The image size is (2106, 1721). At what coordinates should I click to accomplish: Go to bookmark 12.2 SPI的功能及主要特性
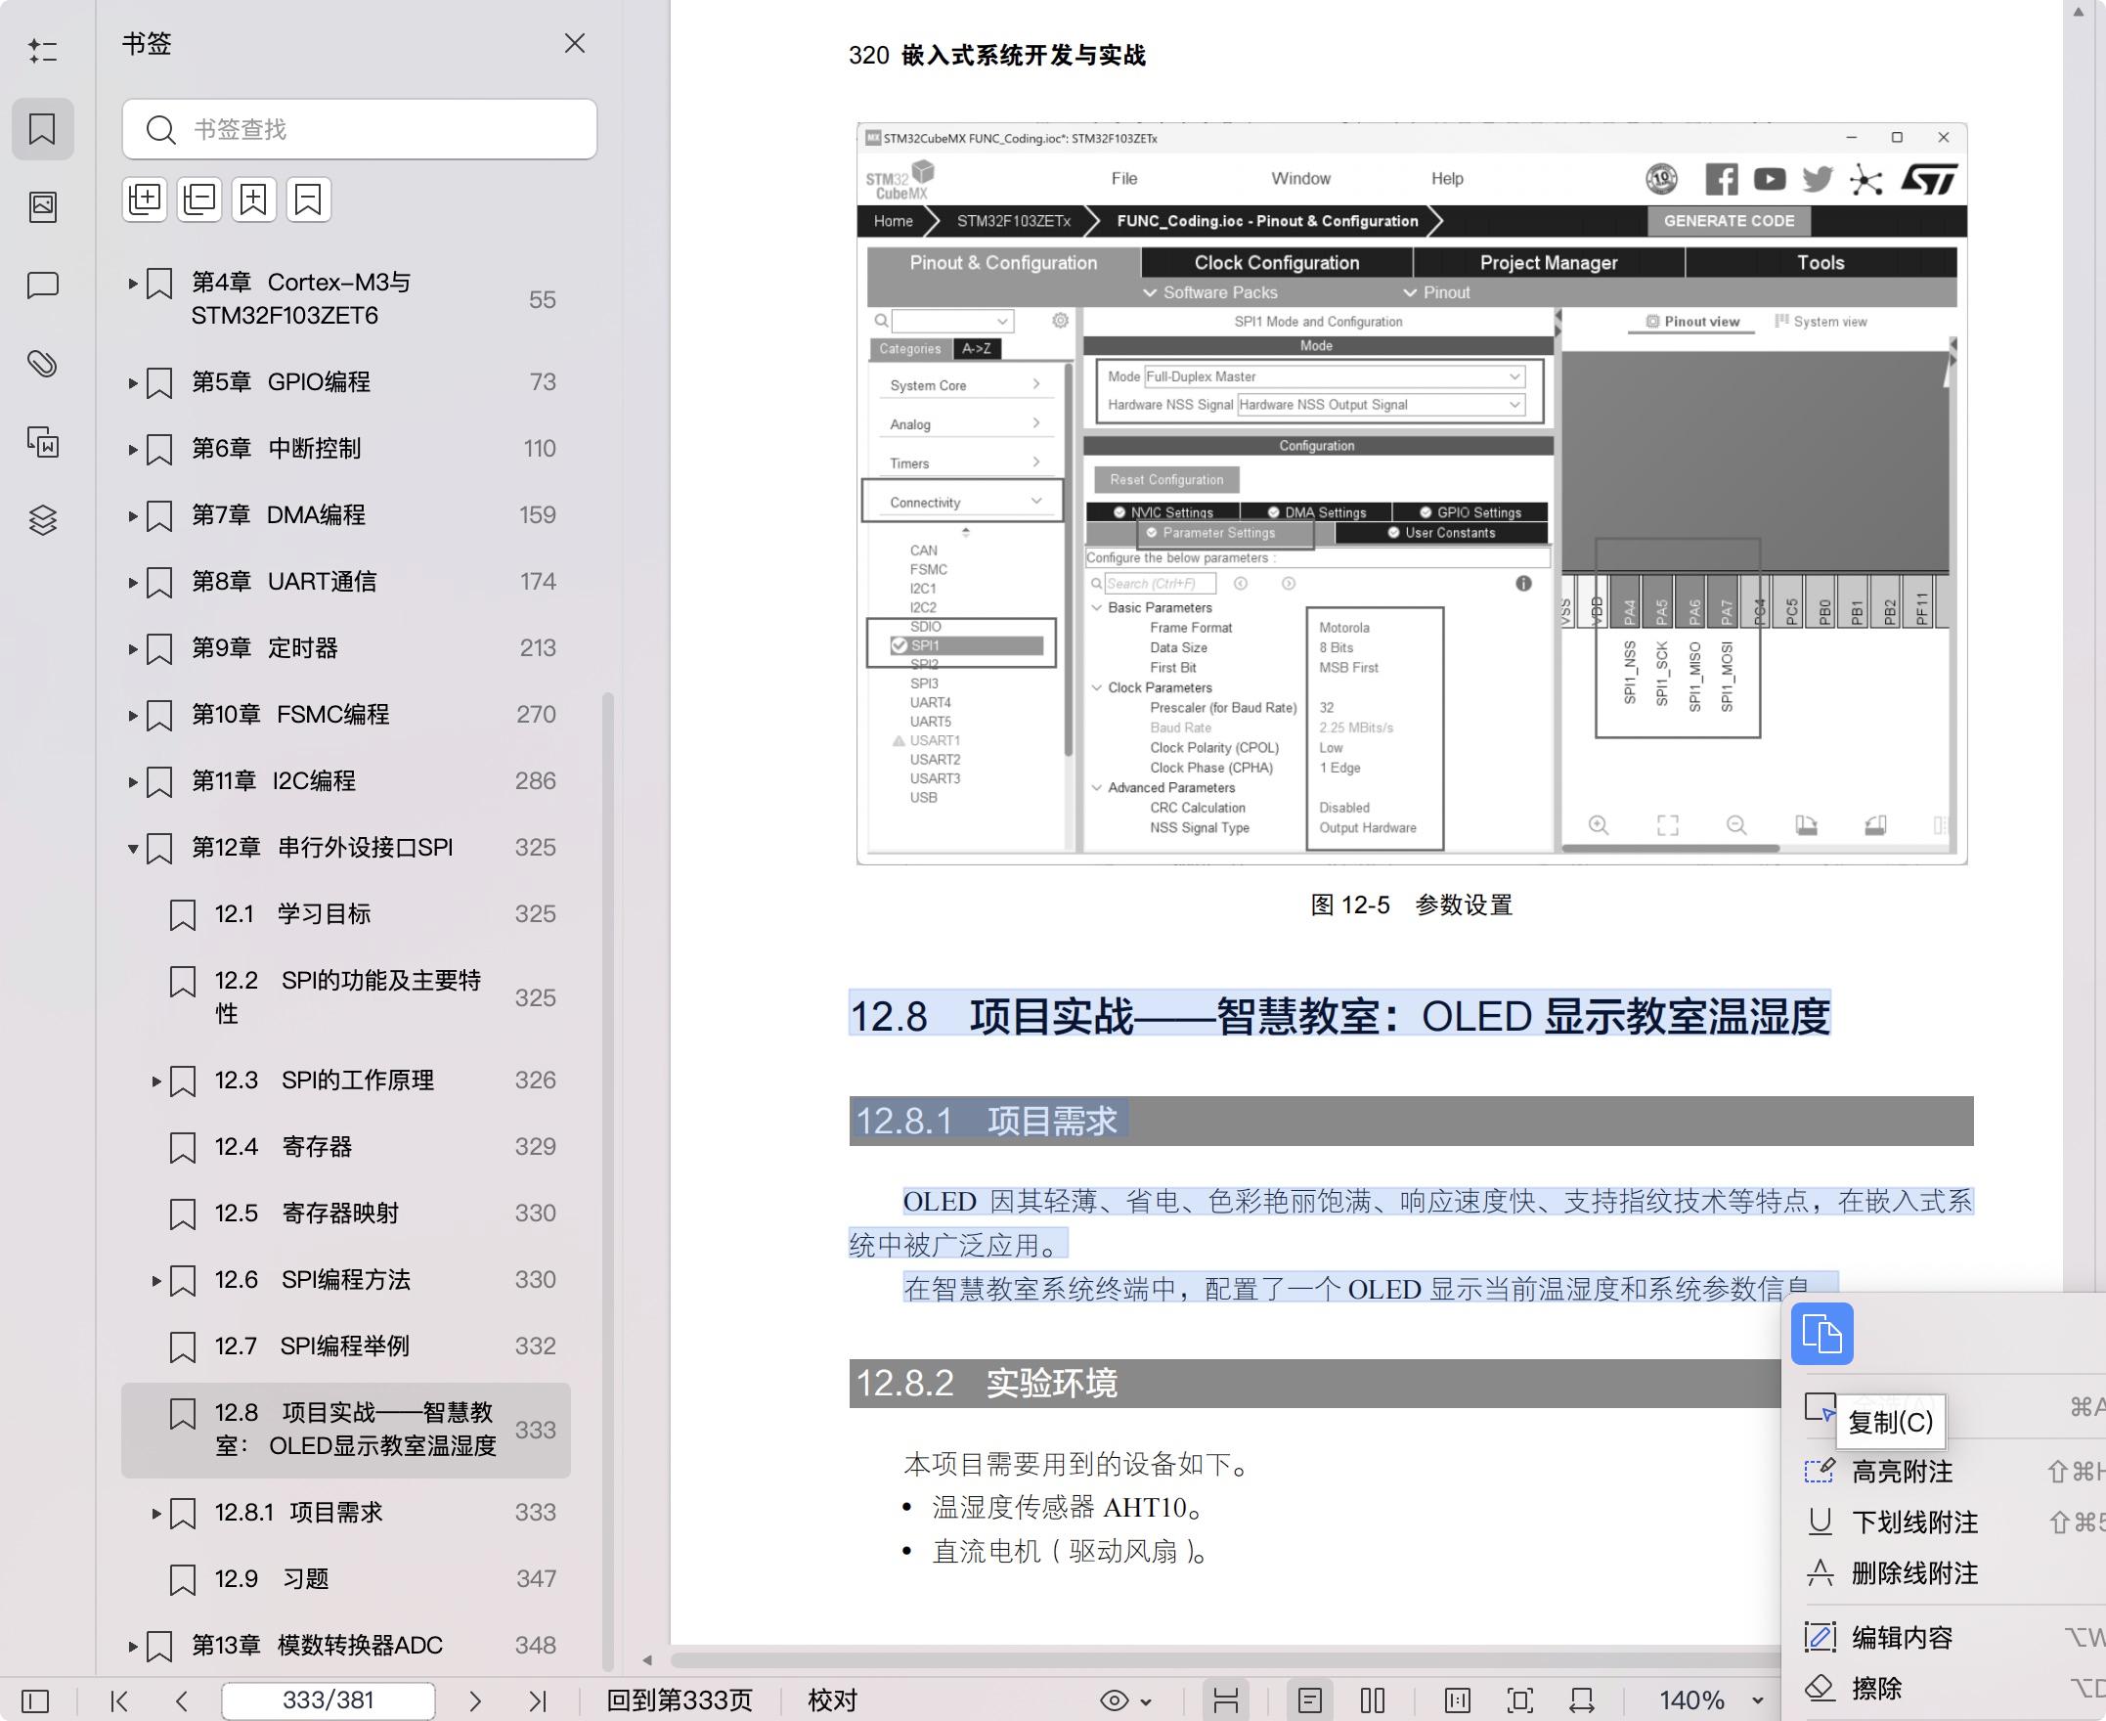[x=346, y=996]
